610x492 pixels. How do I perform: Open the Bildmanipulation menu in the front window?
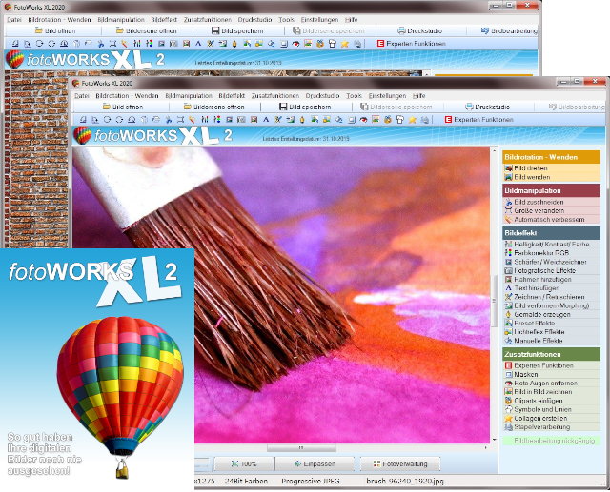pyautogui.click(x=189, y=96)
